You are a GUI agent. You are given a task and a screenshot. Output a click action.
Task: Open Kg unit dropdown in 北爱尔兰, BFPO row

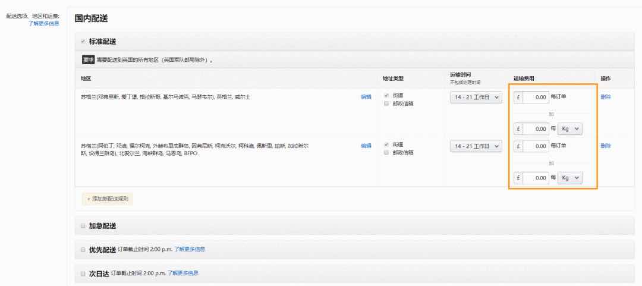tap(570, 178)
